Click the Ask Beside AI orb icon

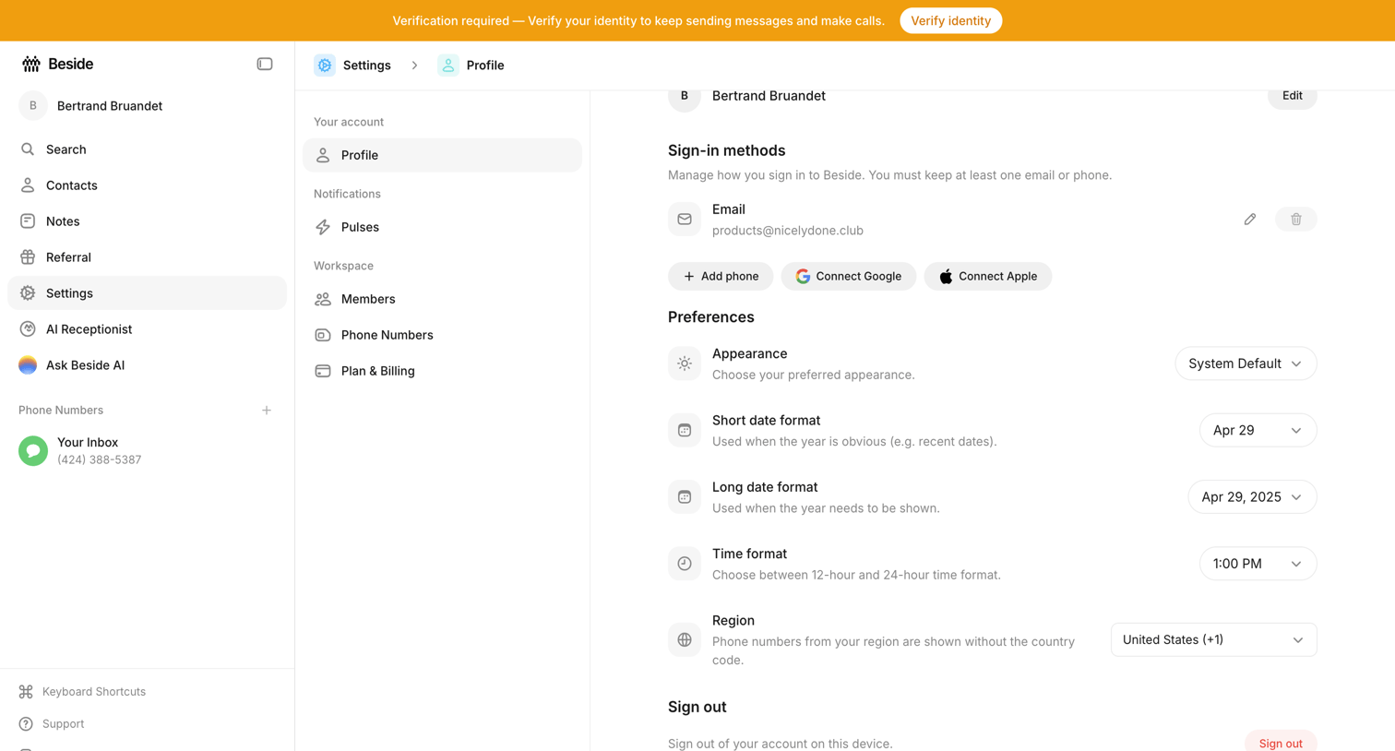point(28,365)
